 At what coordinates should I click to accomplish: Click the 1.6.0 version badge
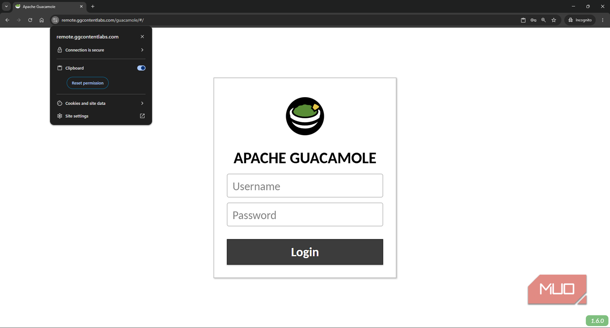597,321
